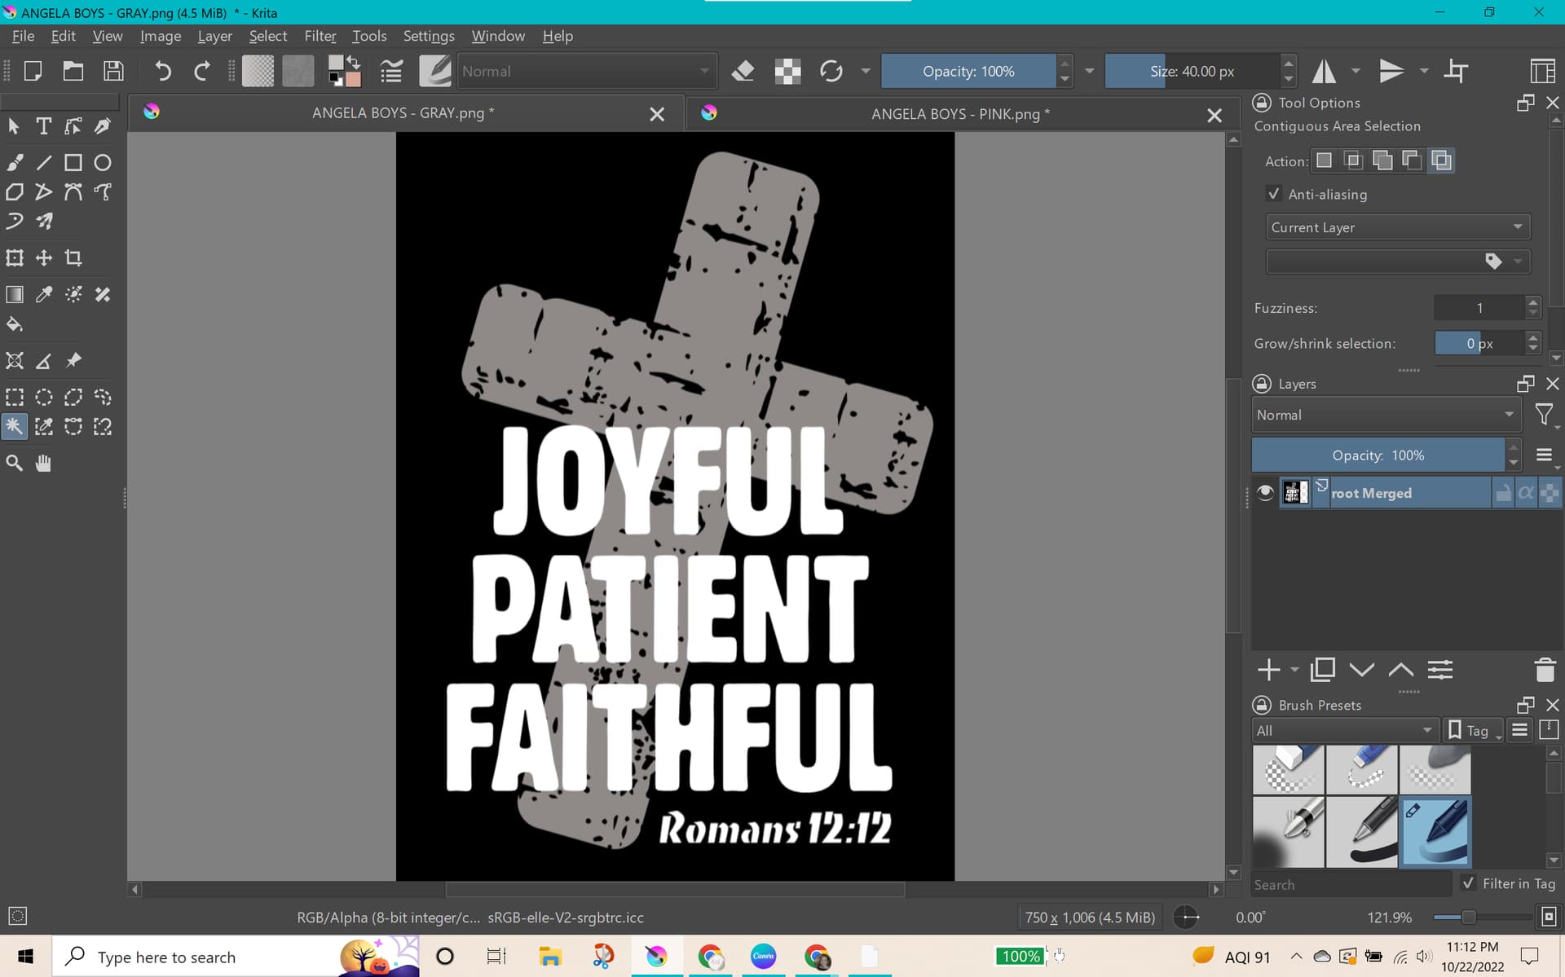Select the Zoom magnifier tool
This screenshot has height=977, width=1565.
pyautogui.click(x=15, y=464)
